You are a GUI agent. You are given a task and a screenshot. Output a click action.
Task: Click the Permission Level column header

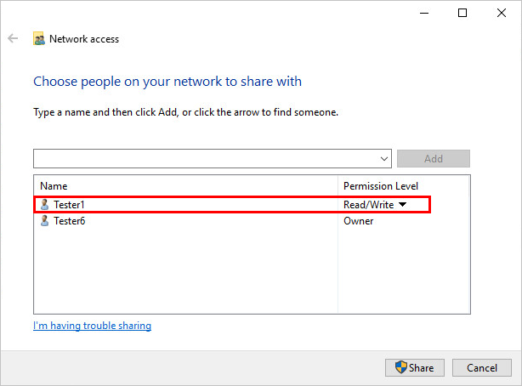click(380, 185)
